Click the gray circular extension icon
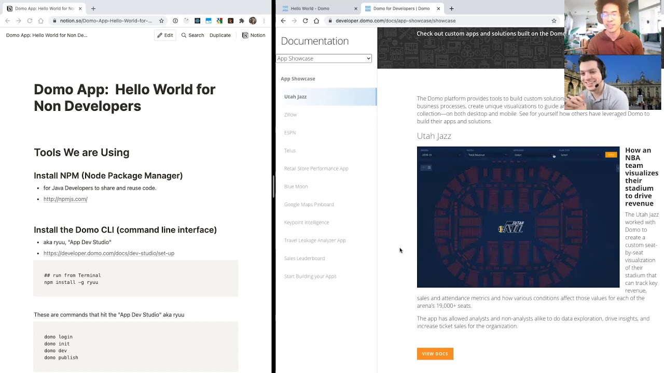The height and width of the screenshot is (373, 664). tap(186, 21)
